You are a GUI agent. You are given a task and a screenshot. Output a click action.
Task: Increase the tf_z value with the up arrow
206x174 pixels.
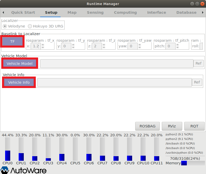pos(104,45)
